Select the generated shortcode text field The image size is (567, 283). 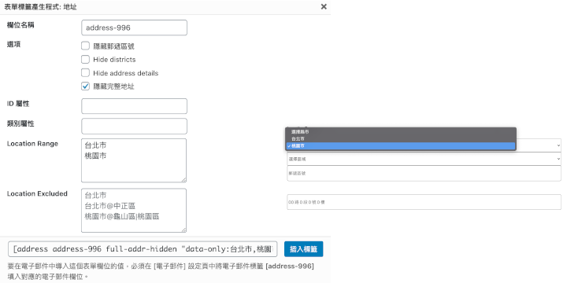click(x=143, y=249)
